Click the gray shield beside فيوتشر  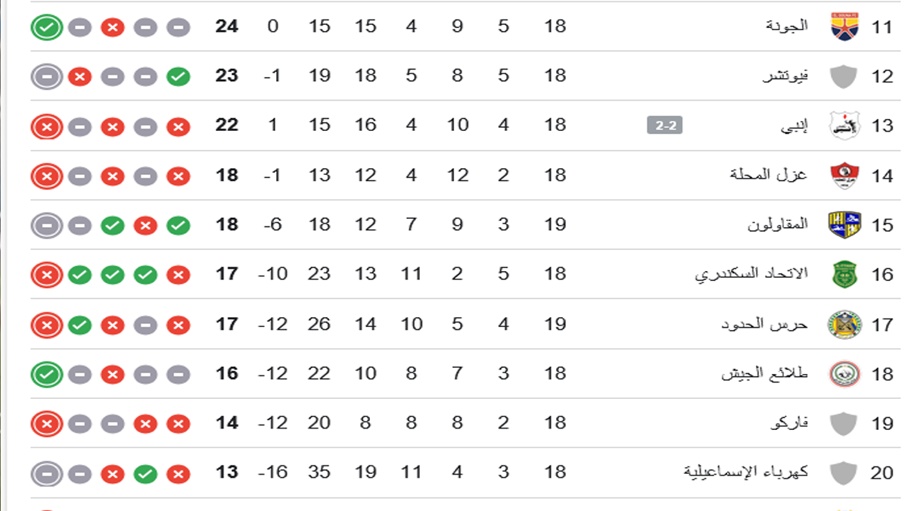pyautogui.click(x=841, y=76)
